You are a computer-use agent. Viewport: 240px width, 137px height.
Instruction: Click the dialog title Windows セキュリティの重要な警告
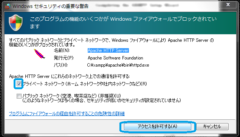(51, 6)
